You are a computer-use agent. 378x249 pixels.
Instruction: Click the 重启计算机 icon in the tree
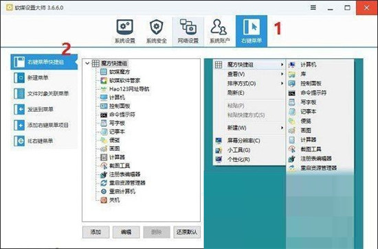pyautogui.click(x=104, y=191)
